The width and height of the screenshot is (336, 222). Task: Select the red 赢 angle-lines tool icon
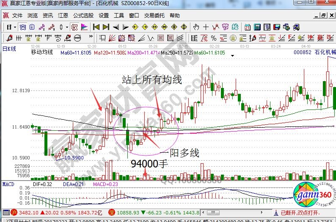(x=320, y=38)
